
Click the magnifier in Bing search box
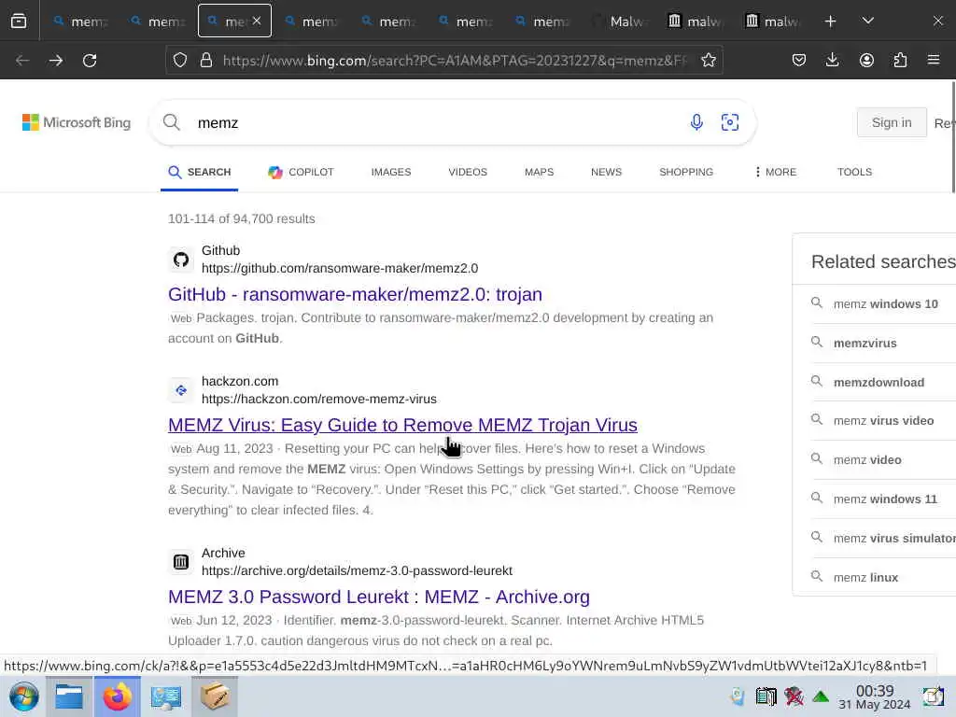[x=172, y=122]
